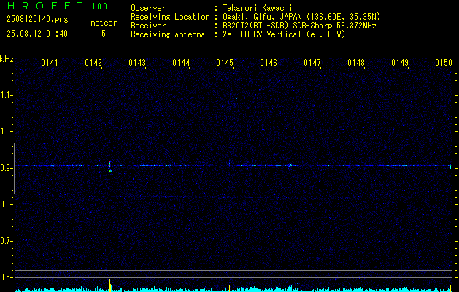
Task: Click the 0144 time marker
Action: point(181,62)
